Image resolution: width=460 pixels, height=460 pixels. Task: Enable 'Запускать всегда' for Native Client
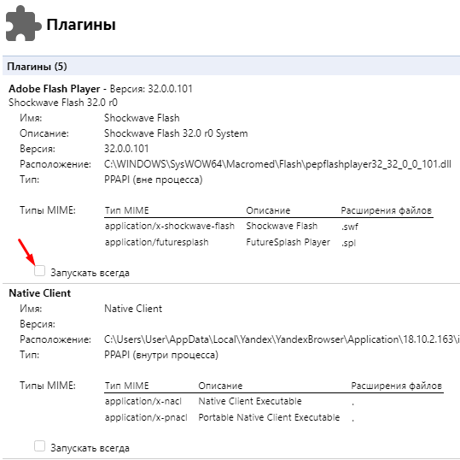coord(39,445)
